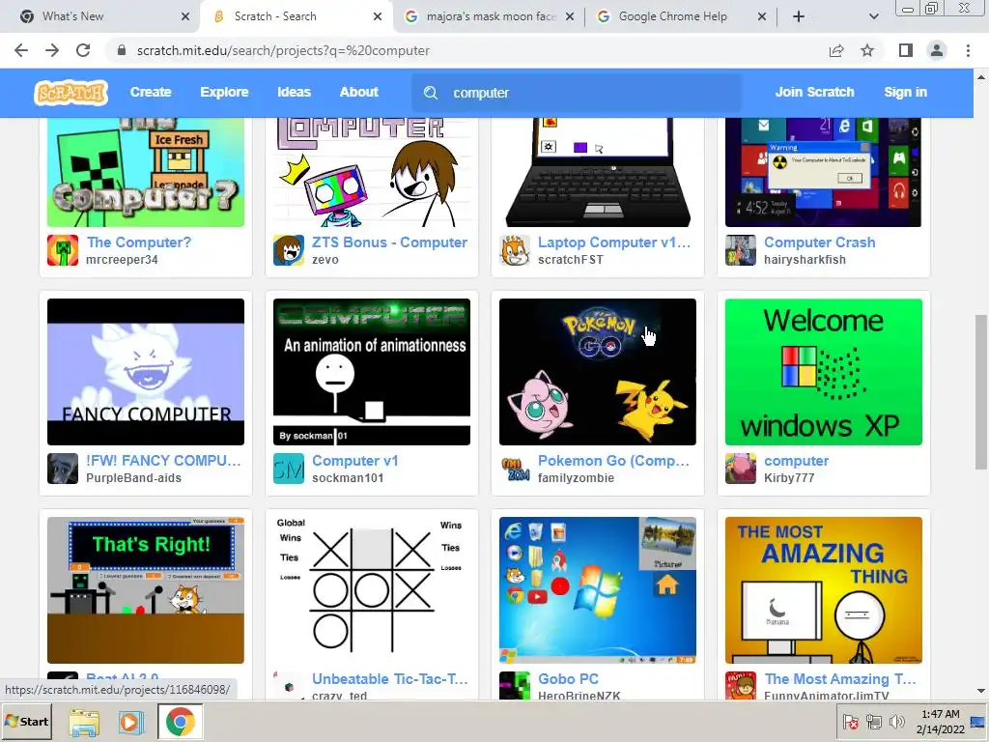
Task: Open the Laptop Computer v1 project title
Action: pos(614,243)
